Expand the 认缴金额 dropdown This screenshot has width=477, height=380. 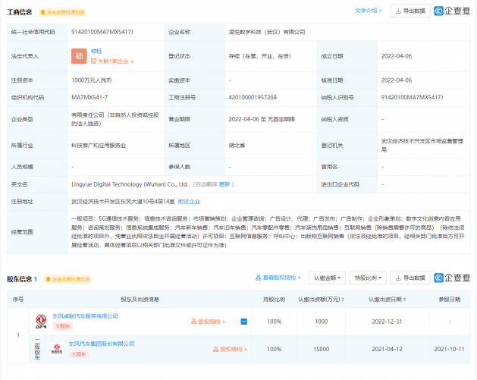click(327, 278)
